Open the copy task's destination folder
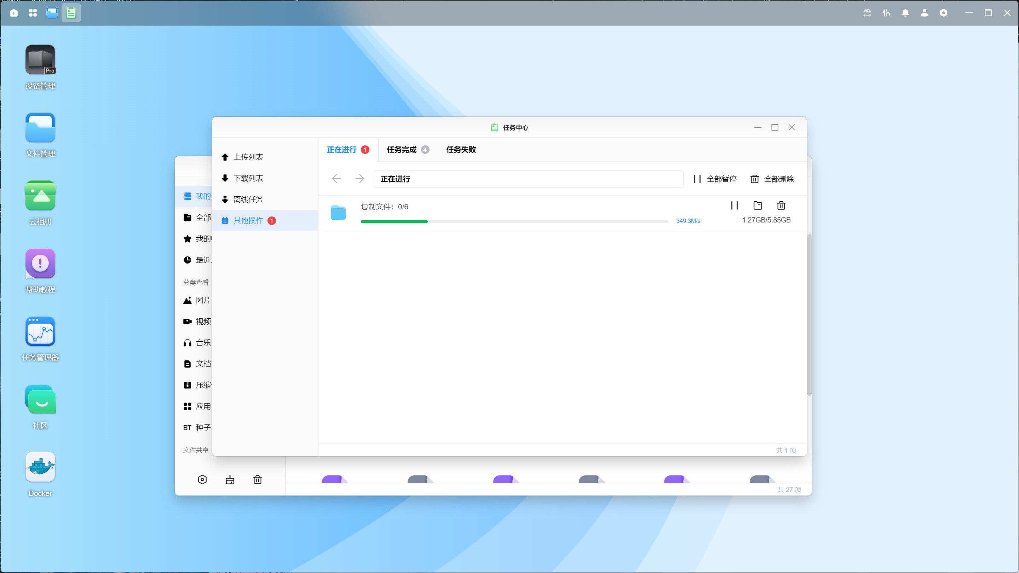Image resolution: width=1019 pixels, height=573 pixels. [x=758, y=205]
